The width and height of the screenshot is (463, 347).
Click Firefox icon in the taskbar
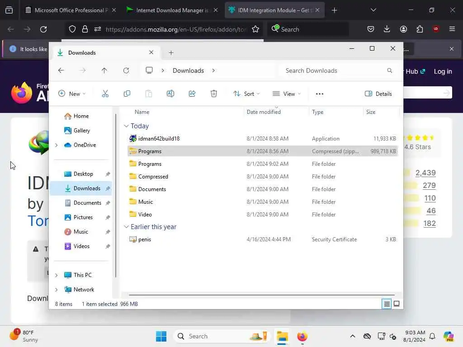302,336
